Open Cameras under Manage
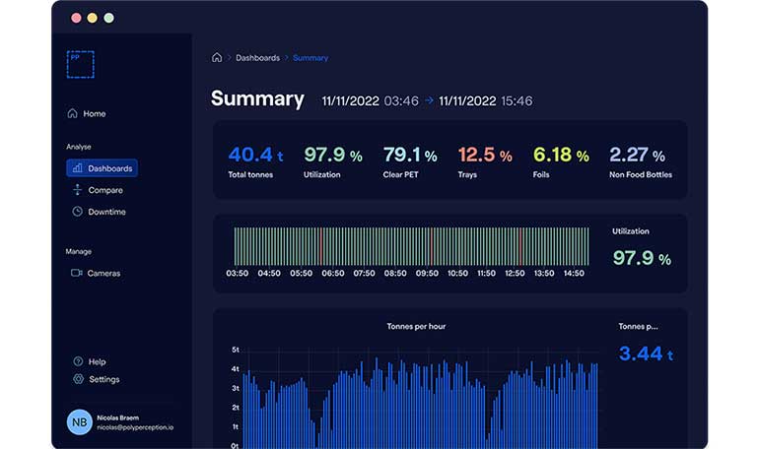 [x=96, y=273]
